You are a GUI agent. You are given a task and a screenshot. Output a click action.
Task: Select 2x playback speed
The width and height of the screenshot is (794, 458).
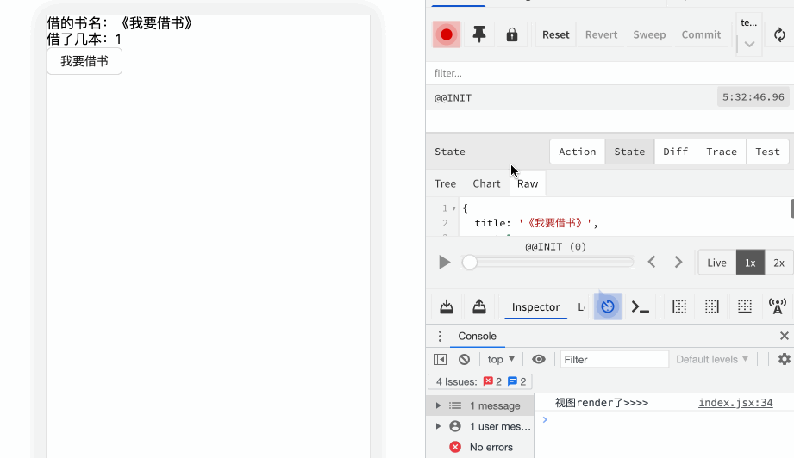coord(778,263)
